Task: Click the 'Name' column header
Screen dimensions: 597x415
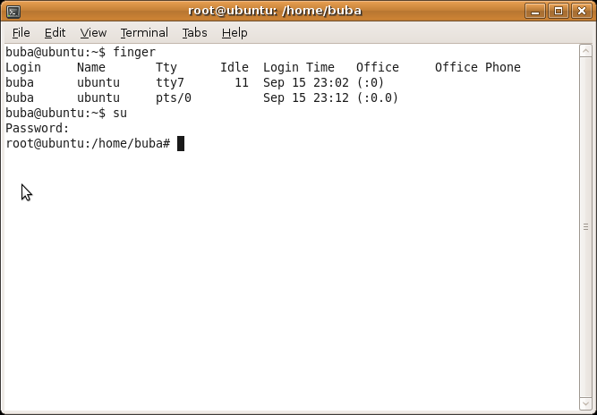Action: click(91, 67)
